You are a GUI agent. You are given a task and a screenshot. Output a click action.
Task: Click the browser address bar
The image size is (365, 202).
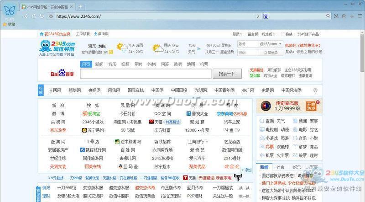(x=154, y=16)
